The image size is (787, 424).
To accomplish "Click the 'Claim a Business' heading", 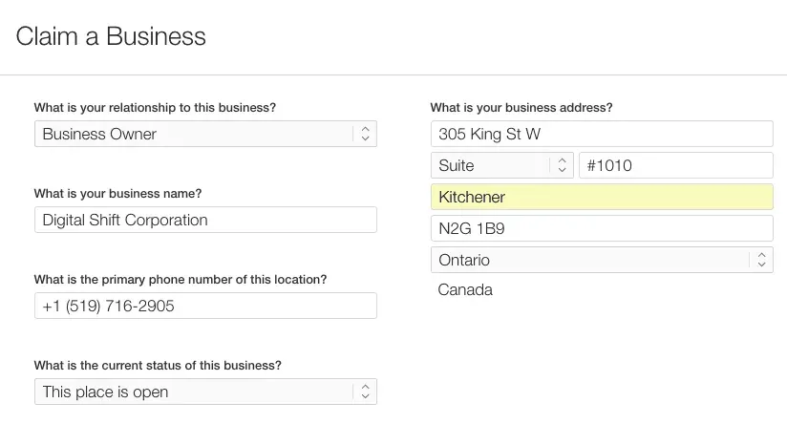I will (x=111, y=36).
